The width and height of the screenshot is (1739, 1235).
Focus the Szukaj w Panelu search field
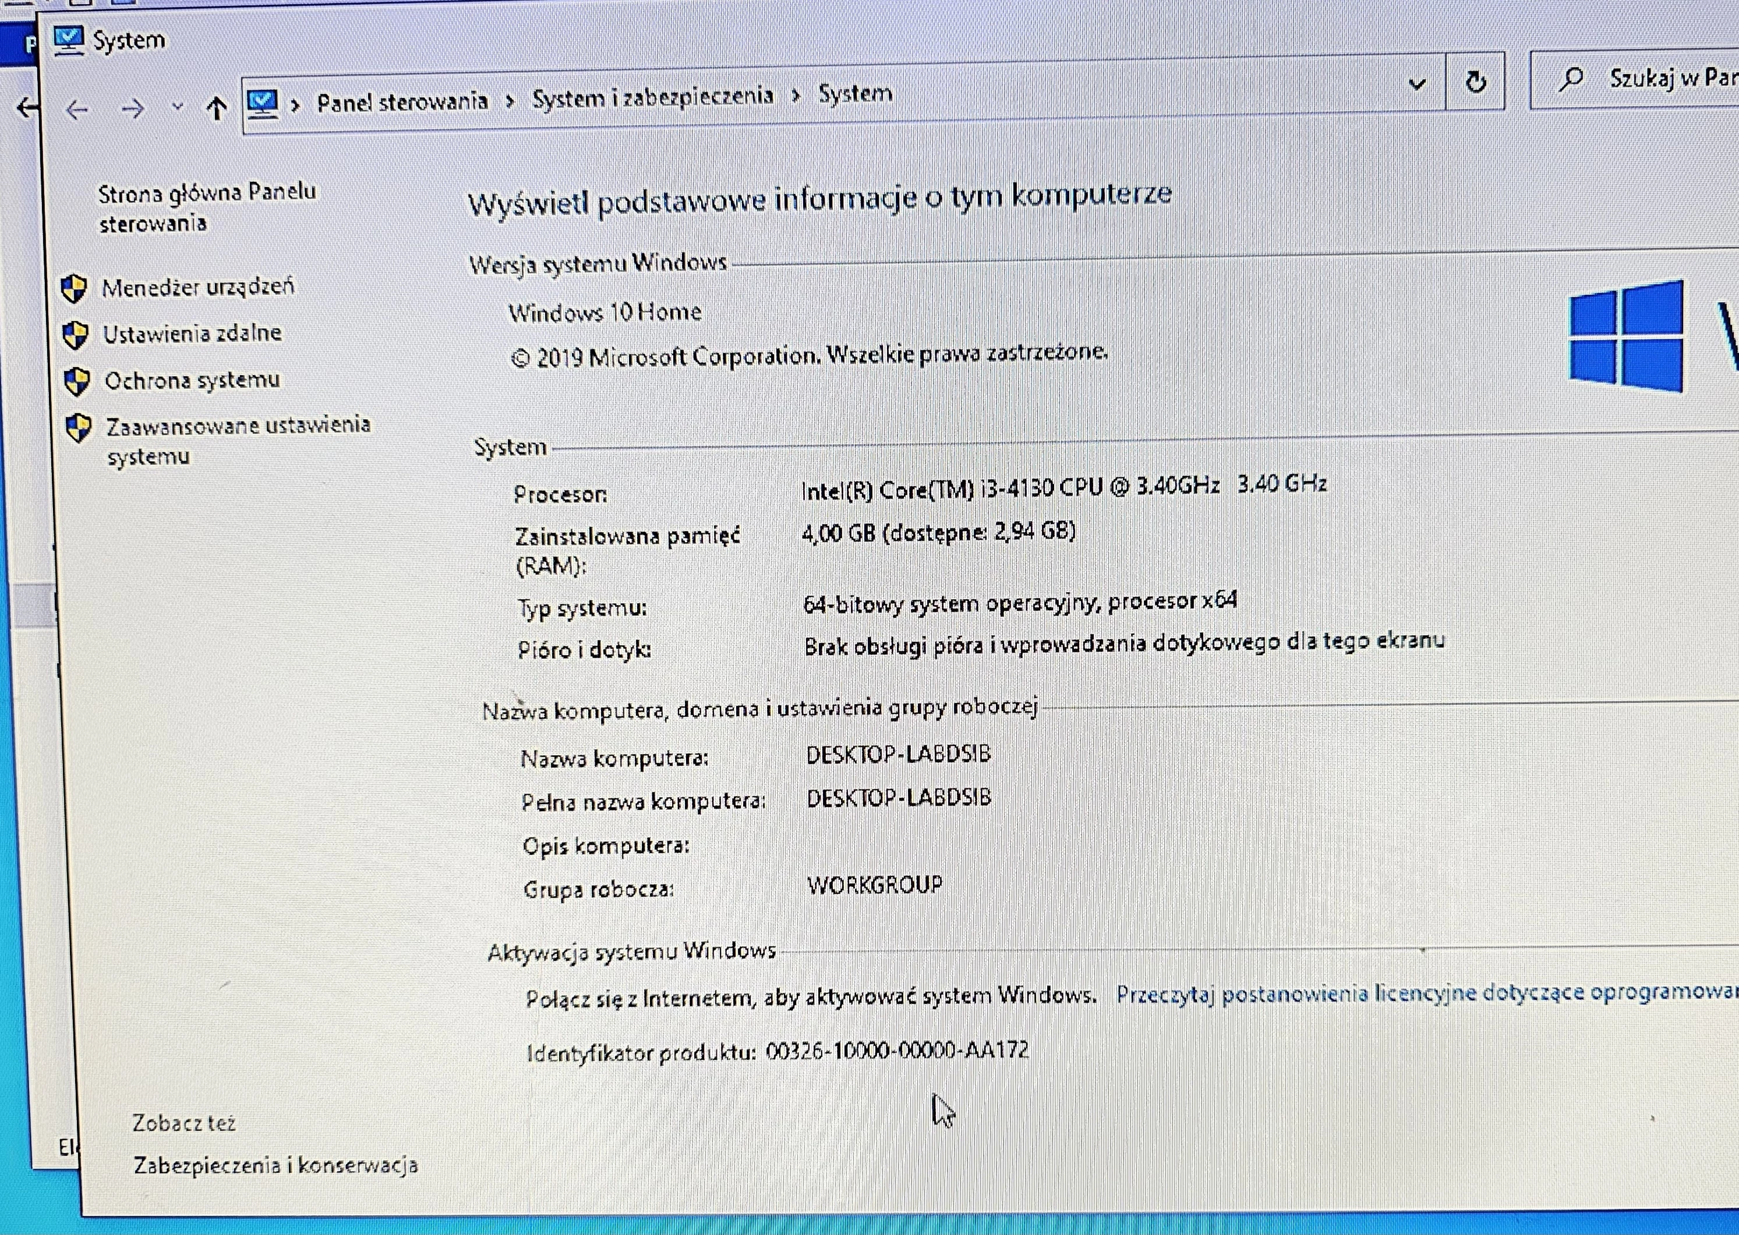click(x=1635, y=80)
